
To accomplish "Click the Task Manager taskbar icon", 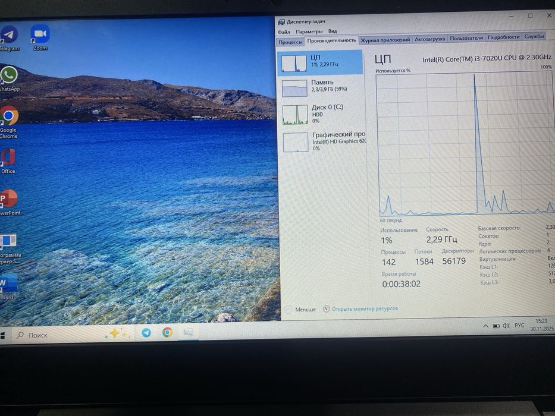I will click(x=188, y=332).
